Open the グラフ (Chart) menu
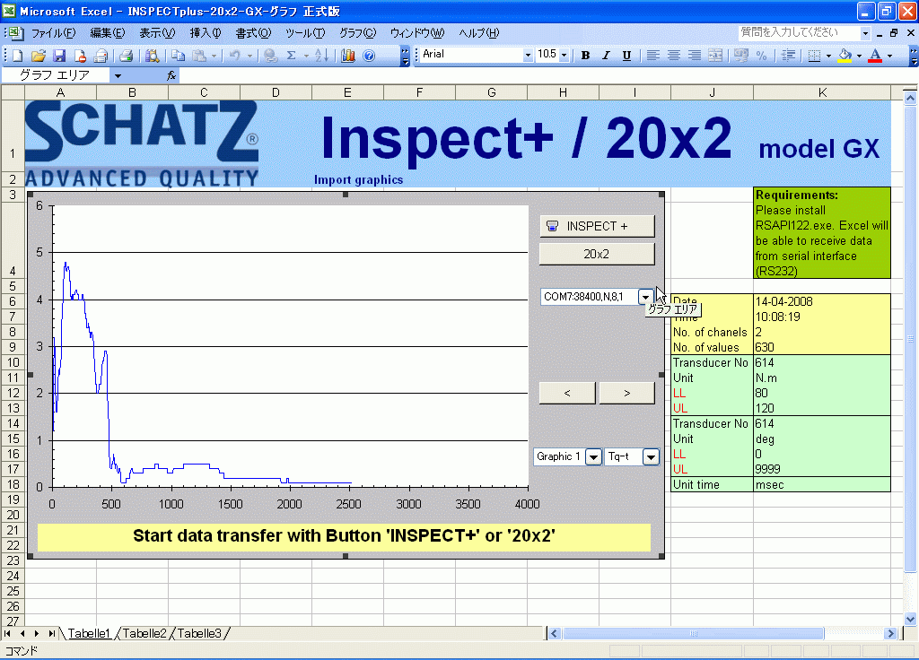 [357, 33]
